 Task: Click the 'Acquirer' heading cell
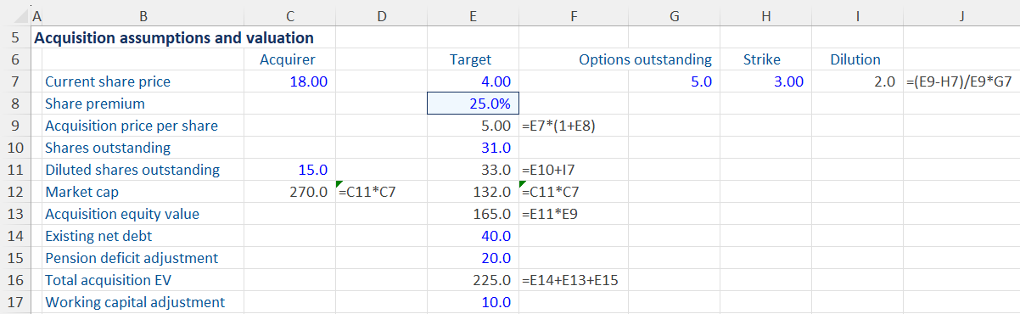[288, 59]
